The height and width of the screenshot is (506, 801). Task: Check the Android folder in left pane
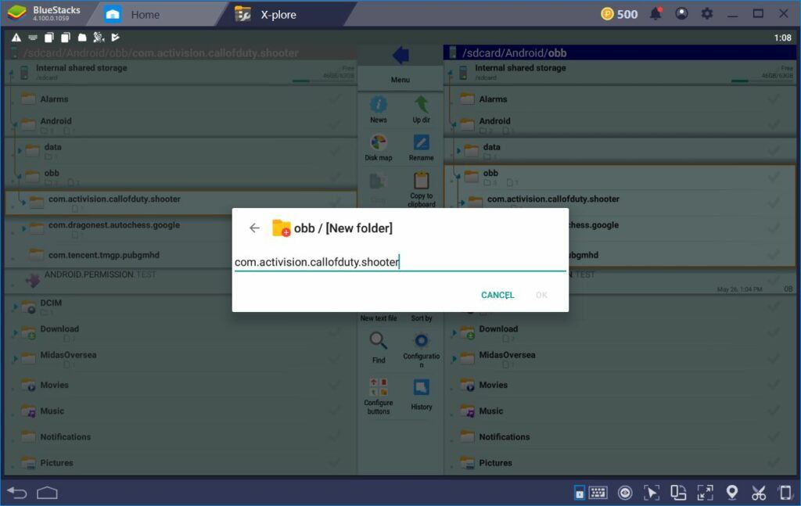click(335, 124)
